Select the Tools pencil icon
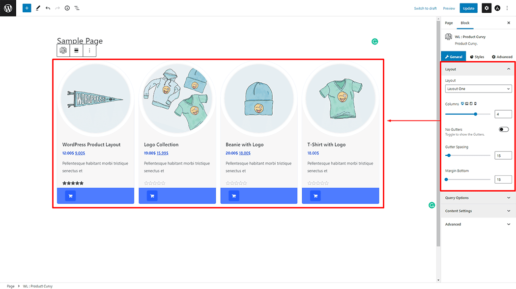The height and width of the screenshot is (289, 516). (x=38, y=8)
